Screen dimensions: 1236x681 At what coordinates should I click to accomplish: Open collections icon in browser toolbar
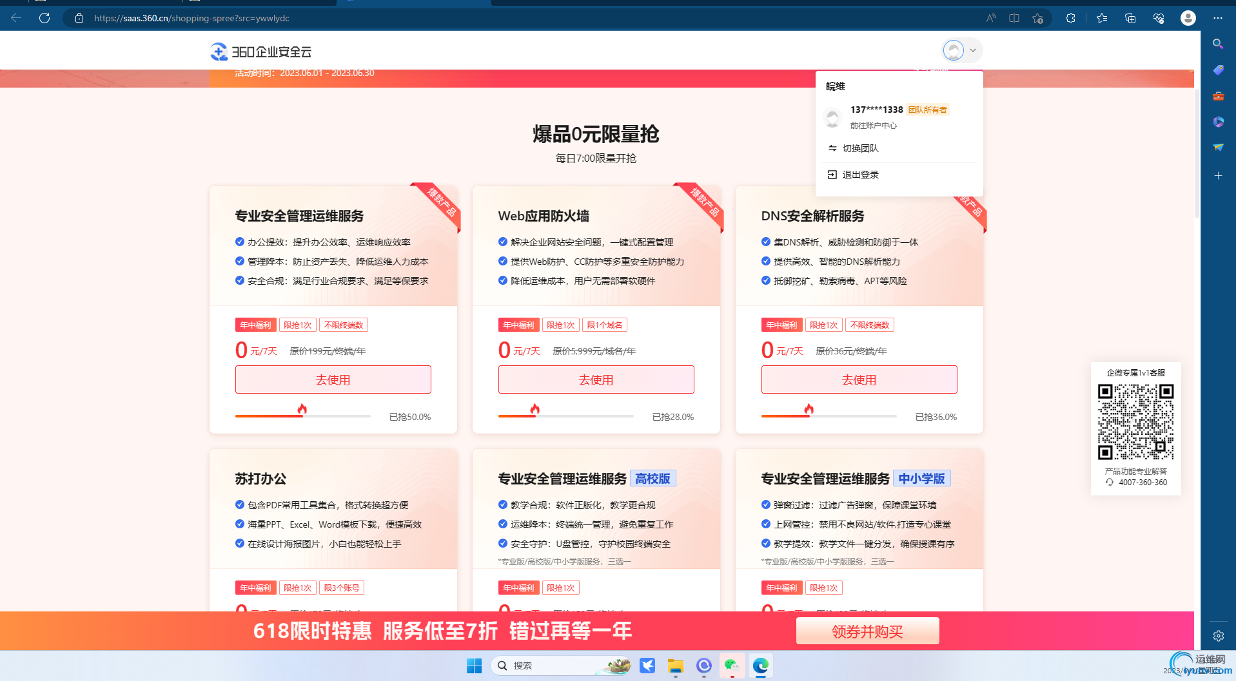tap(1130, 18)
